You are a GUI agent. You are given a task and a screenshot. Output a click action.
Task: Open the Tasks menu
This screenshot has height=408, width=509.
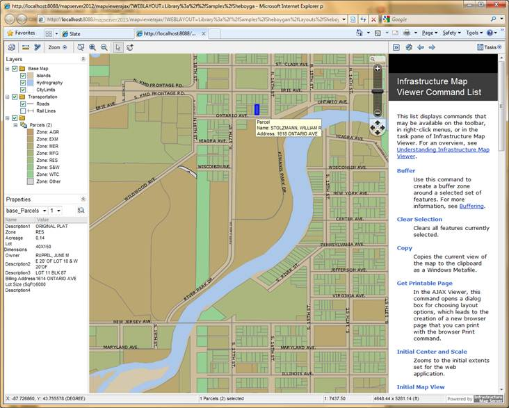pyautogui.click(x=490, y=47)
